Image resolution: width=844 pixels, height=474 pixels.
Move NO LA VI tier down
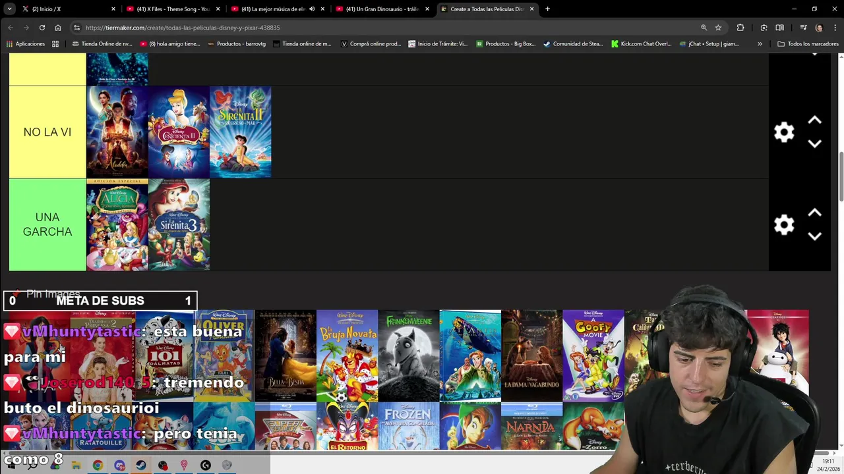[814, 144]
